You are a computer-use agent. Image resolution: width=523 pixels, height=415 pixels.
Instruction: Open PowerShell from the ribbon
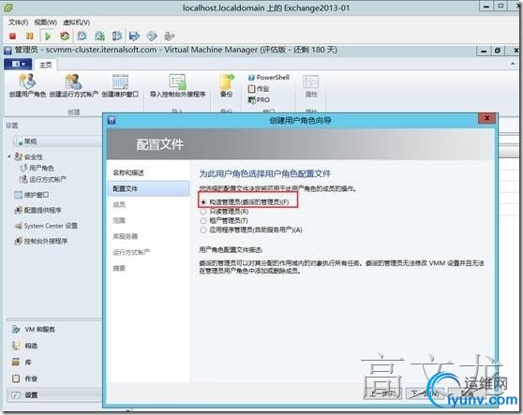(x=268, y=78)
